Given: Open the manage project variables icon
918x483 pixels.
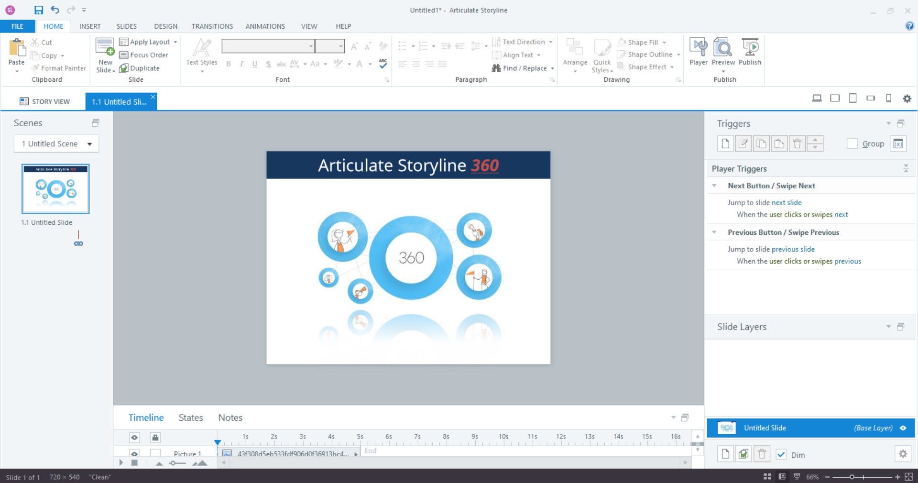Looking at the screenshot, I should (898, 143).
